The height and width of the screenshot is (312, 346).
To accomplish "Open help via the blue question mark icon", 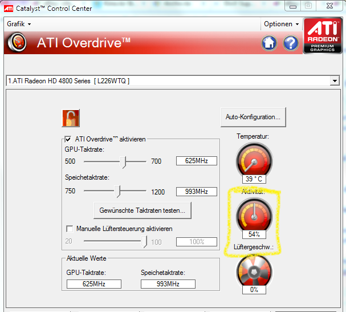I will click(291, 43).
